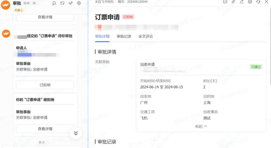This screenshot has width=271, height=148.
Task: Click the approval number 202406120044
Action: tap(137, 2)
